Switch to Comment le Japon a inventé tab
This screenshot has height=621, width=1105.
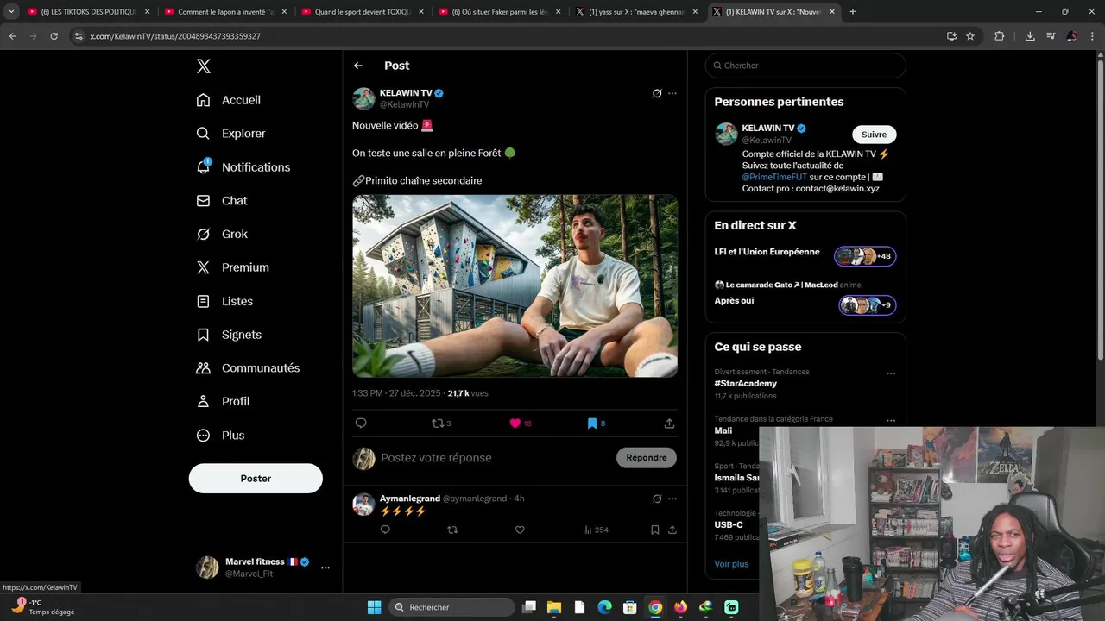point(224,12)
